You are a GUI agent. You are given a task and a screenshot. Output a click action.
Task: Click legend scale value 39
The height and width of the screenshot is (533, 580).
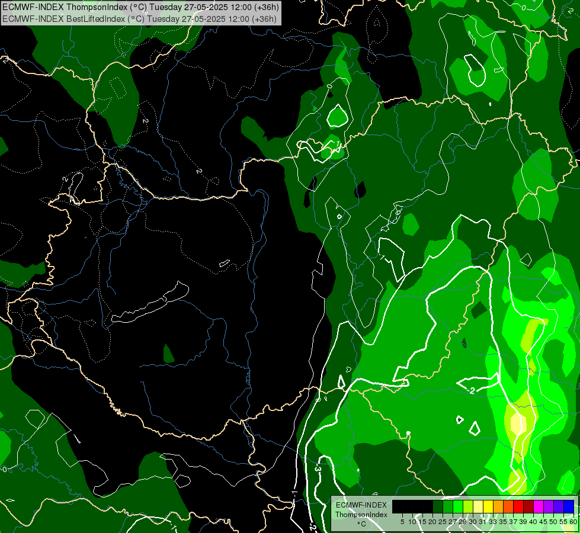[523, 522]
